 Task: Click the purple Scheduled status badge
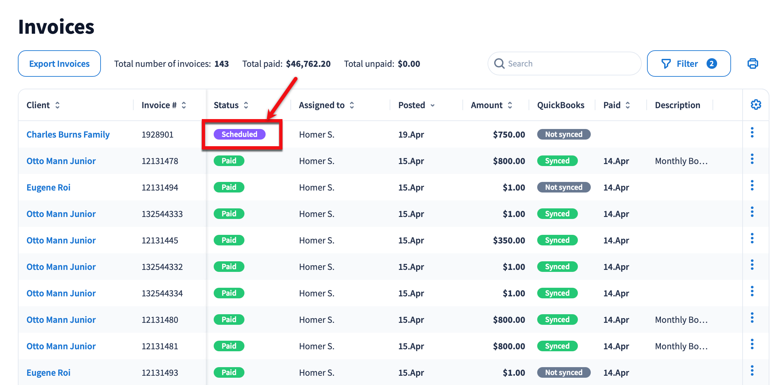pos(239,134)
